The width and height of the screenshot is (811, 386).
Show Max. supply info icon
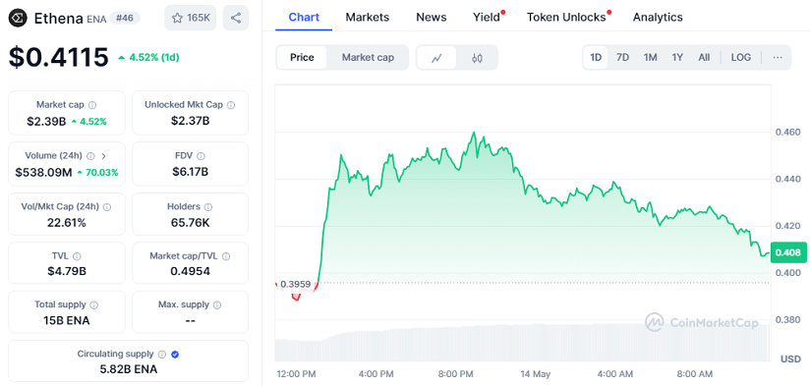[x=217, y=304]
